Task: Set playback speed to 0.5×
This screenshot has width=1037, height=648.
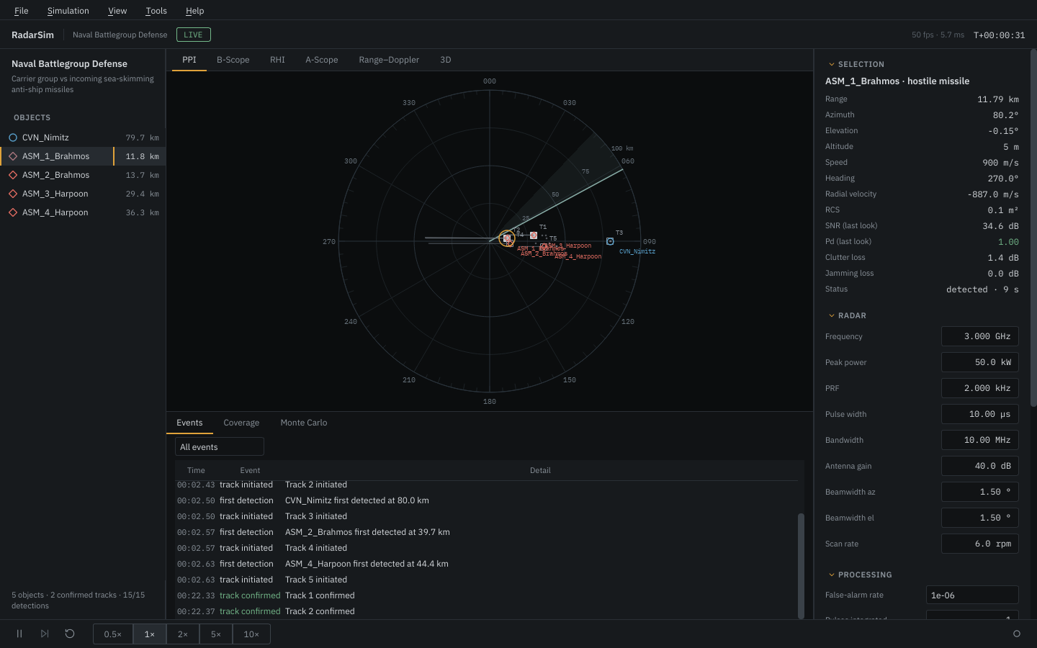Action: [113, 634]
